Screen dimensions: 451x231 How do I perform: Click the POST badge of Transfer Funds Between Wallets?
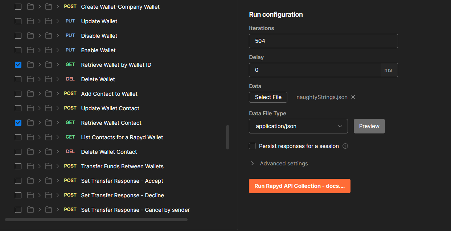pos(70,166)
